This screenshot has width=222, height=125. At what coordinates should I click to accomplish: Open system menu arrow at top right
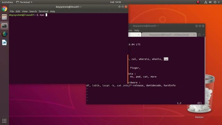[219, 2]
